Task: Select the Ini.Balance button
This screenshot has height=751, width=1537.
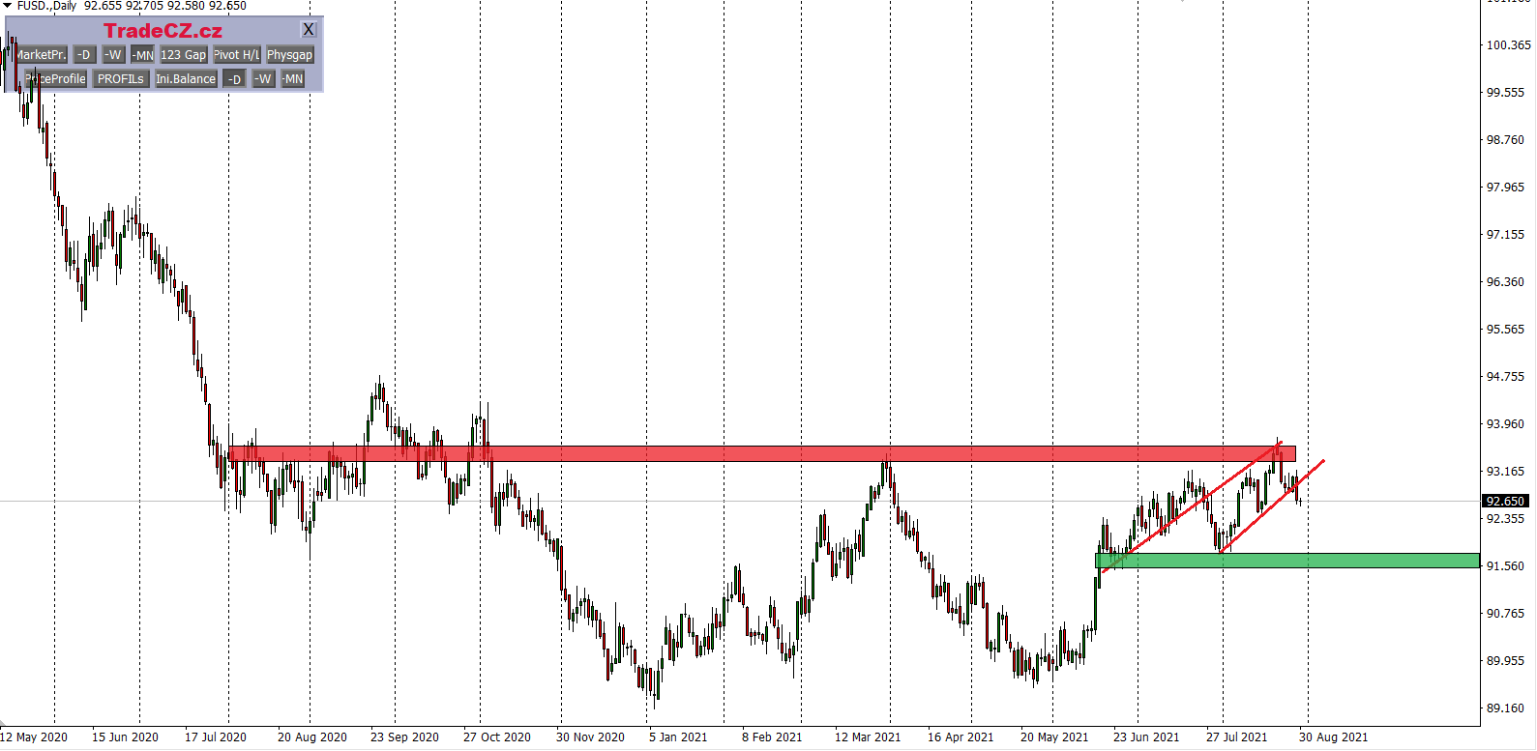Action: click(x=186, y=79)
